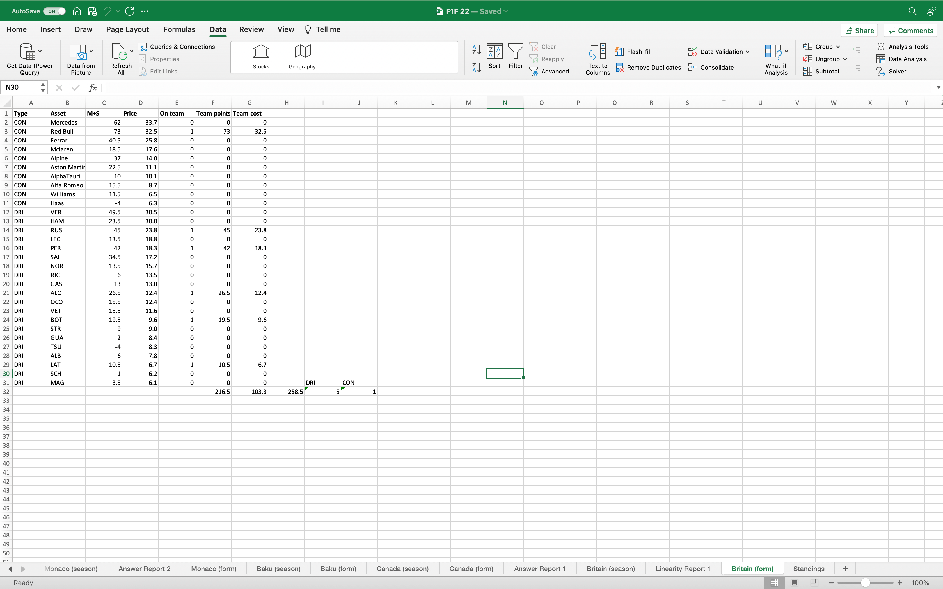Open the What-if Analysis dropdown
Screen dimensions: 943x589
tap(787, 51)
